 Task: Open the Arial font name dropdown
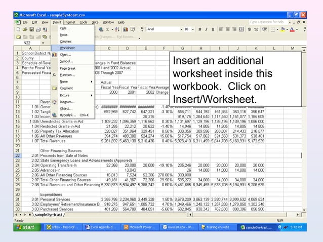pyautogui.click(x=181, y=29)
